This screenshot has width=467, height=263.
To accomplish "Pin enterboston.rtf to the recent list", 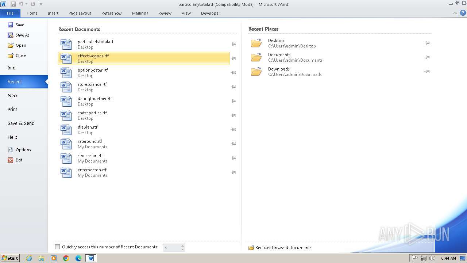I will click(x=233, y=172).
